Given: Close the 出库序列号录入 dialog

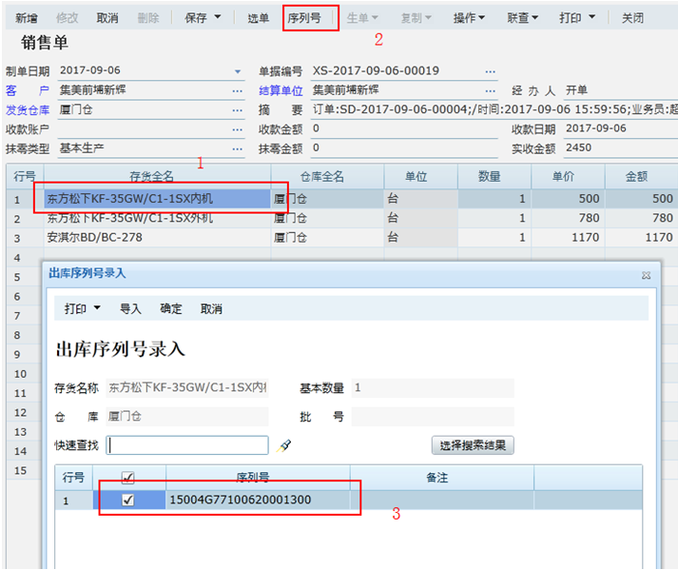Looking at the screenshot, I should pos(646,274).
